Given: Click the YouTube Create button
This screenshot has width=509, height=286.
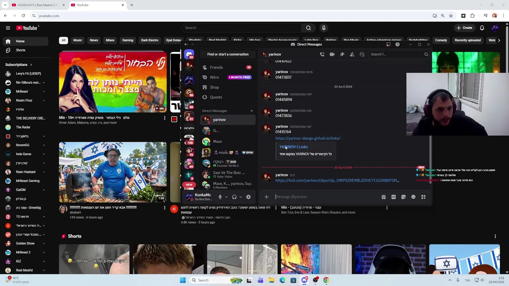Looking at the screenshot, I should point(464,28).
